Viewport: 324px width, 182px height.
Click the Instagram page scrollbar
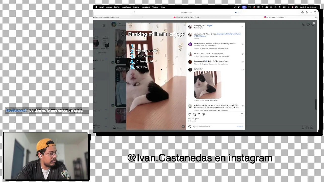(x=316, y=105)
